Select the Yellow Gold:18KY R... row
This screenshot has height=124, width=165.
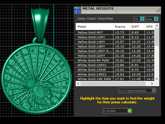115,51
